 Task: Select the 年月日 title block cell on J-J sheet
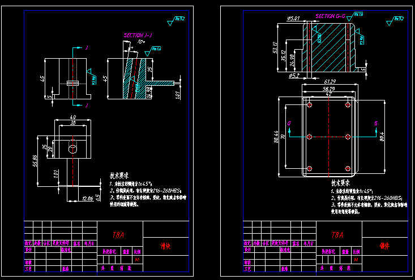tap(89, 243)
